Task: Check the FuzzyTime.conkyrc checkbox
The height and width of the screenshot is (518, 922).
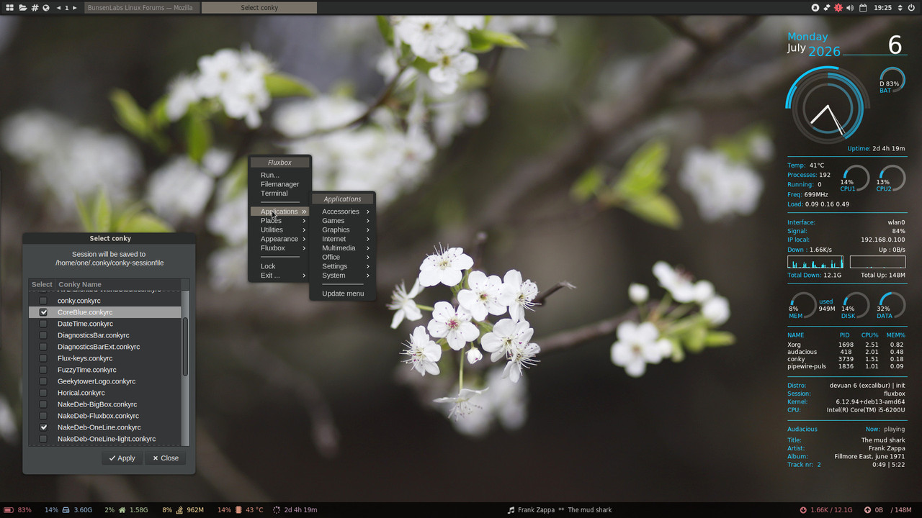Action: (43, 370)
